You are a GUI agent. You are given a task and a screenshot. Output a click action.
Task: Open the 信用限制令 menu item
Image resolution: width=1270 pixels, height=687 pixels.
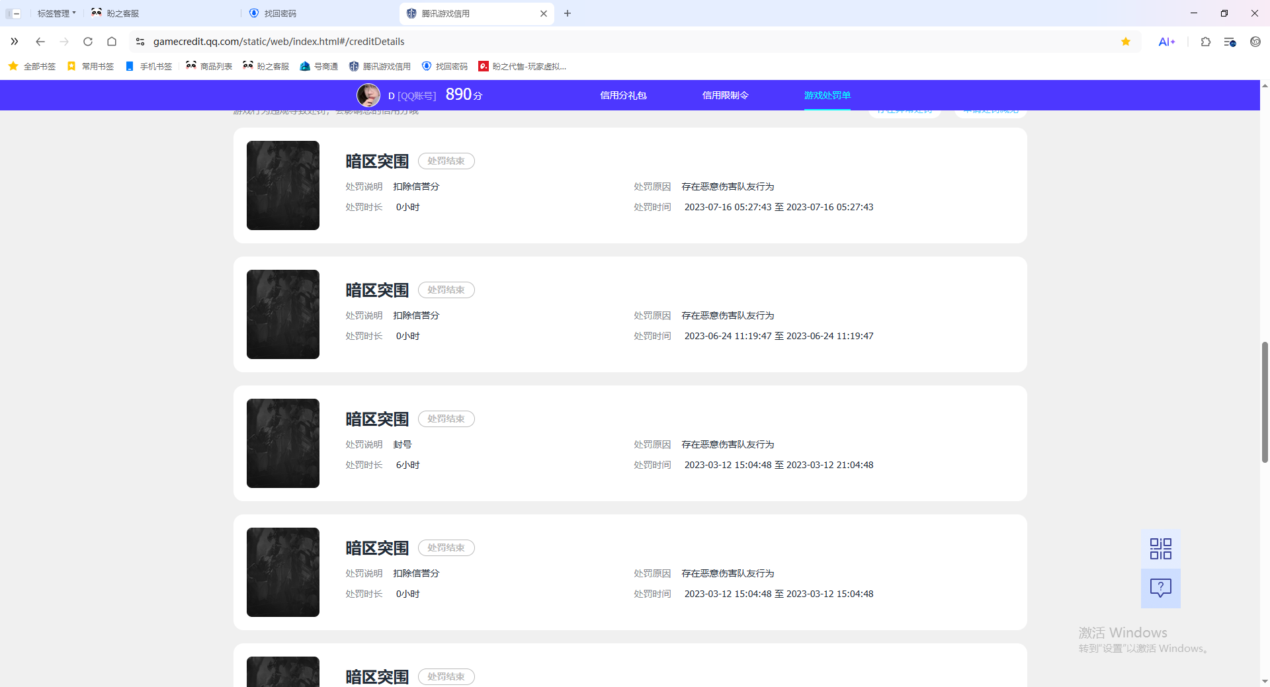(725, 95)
